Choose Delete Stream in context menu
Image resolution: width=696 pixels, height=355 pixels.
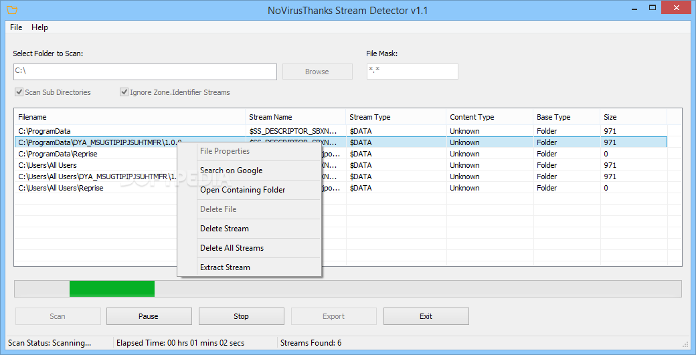click(x=249, y=229)
